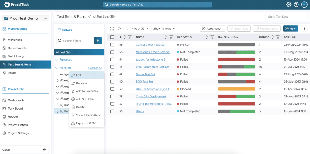Click the help question mark icon
310x154 pixels.
296,5
